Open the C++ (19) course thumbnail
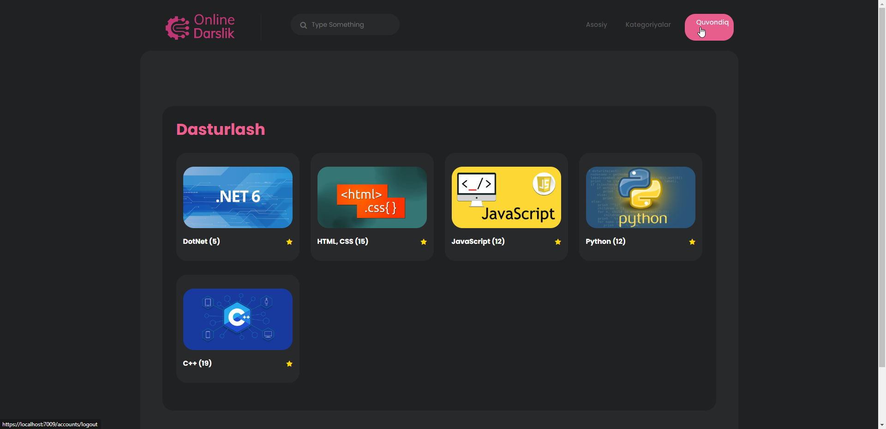Screen dimensions: 886x429 pos(237,319)
